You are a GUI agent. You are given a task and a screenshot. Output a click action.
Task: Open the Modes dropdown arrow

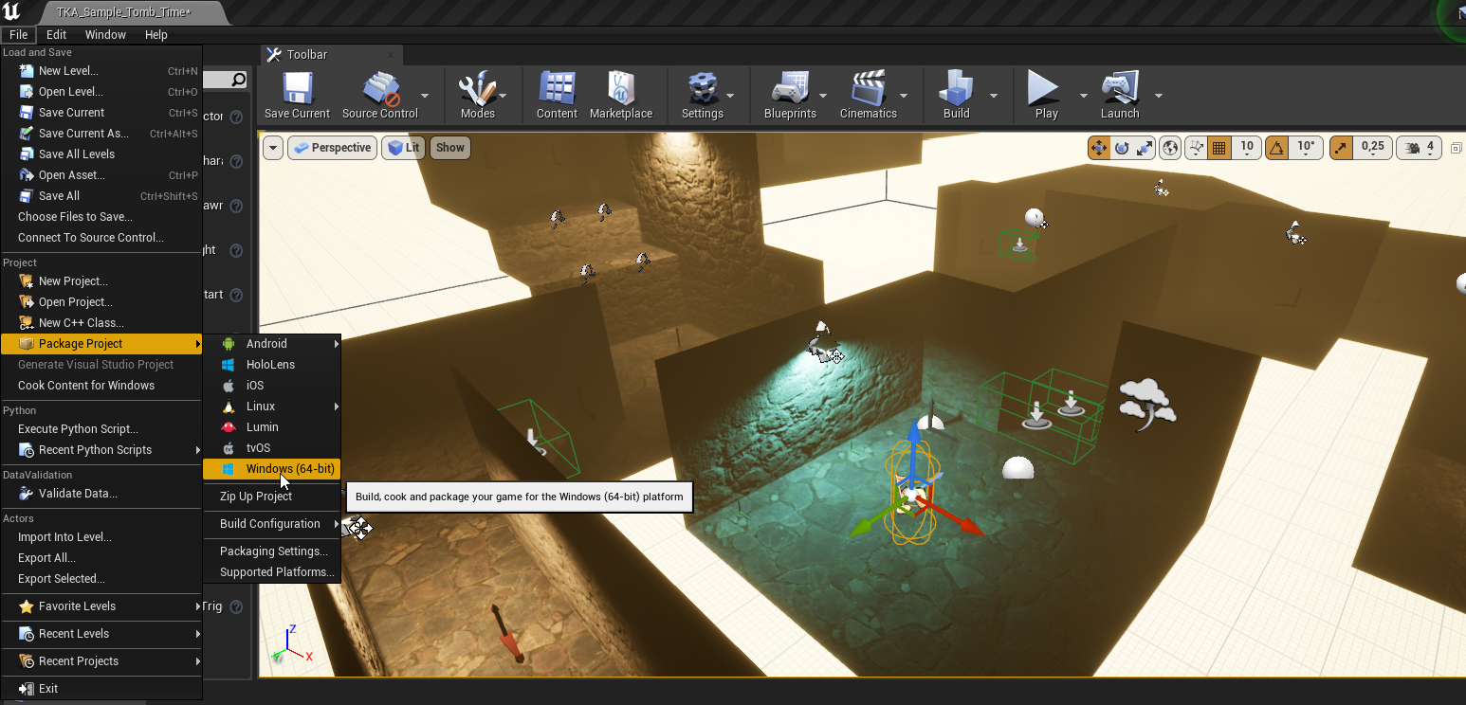(504, 96)
